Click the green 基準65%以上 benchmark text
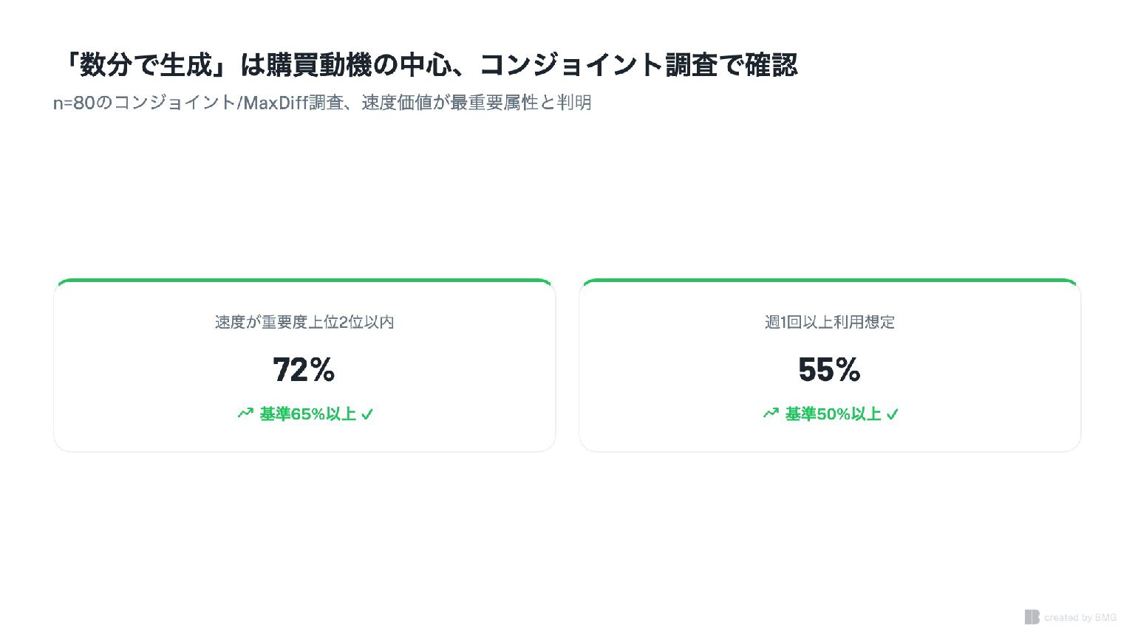The height and width of the screenshot is (638, 1135). [x=307, y=414]
